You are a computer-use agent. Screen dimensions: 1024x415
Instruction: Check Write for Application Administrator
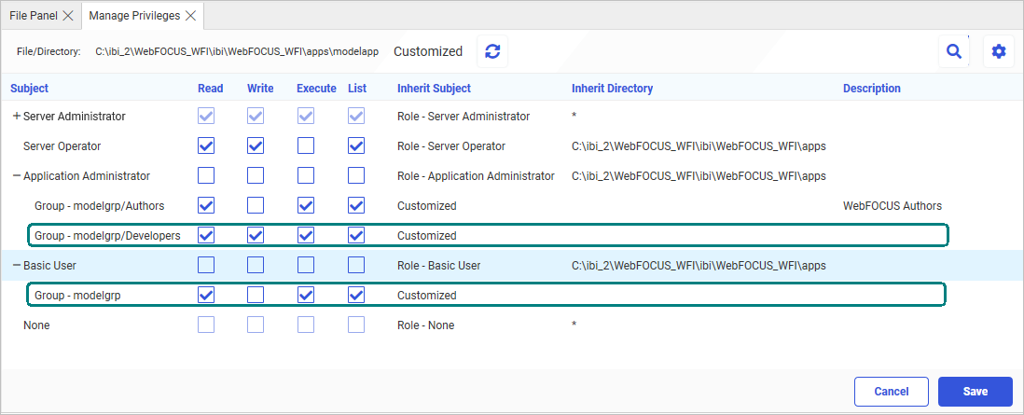pos(256,176)
